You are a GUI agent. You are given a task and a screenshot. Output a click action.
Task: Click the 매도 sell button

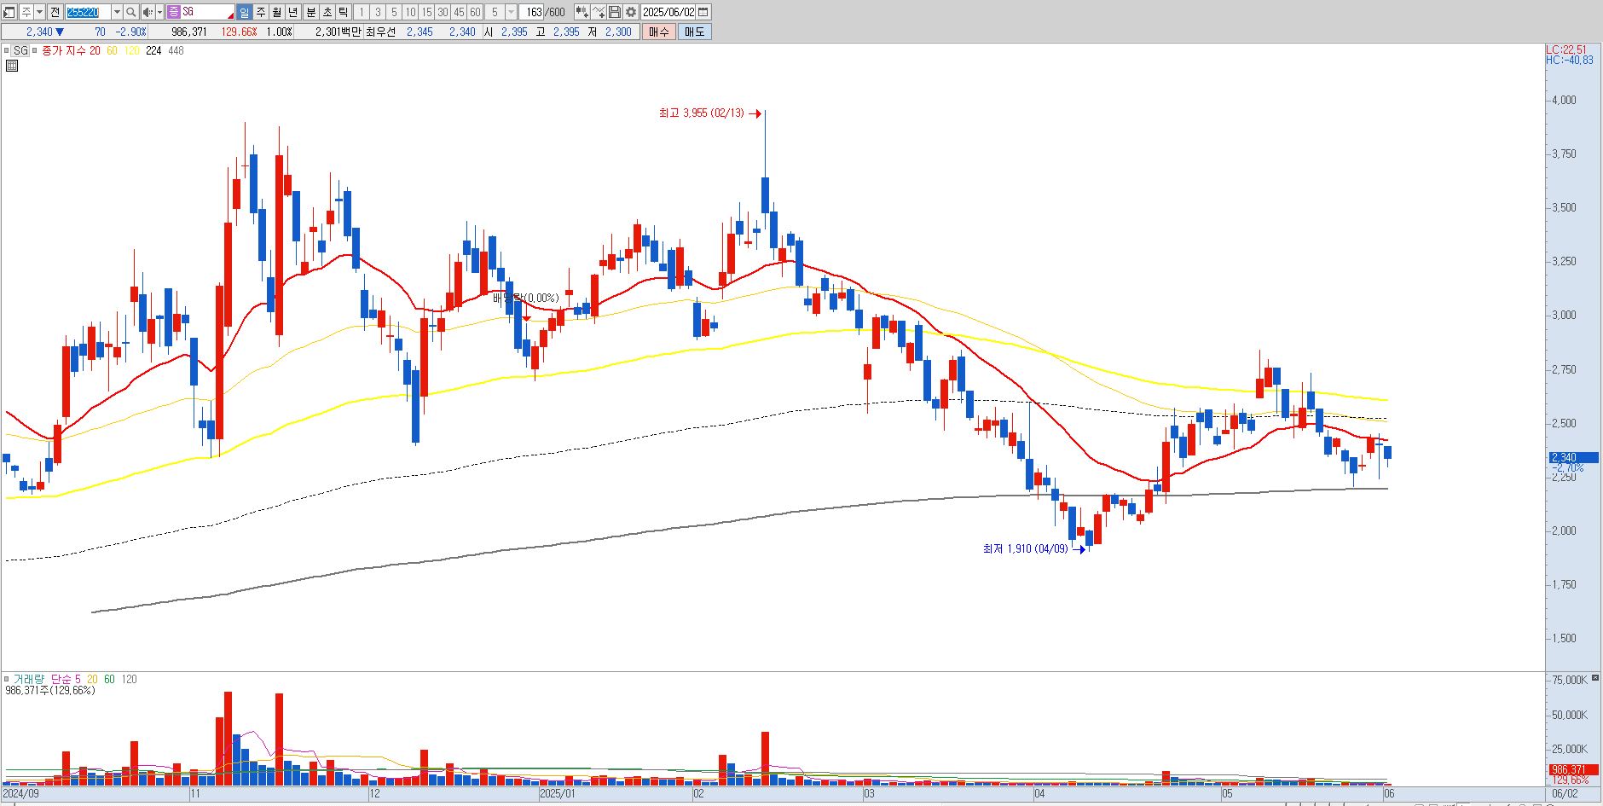(694, 32)
